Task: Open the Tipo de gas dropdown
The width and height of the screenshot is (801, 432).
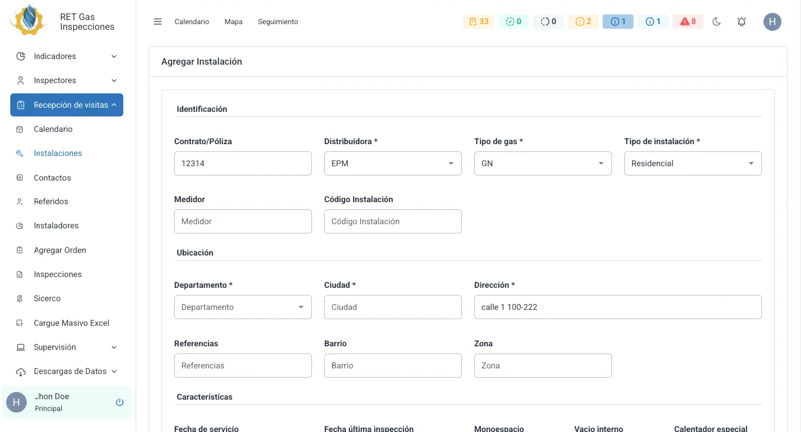Action: (x=543, y=163)
